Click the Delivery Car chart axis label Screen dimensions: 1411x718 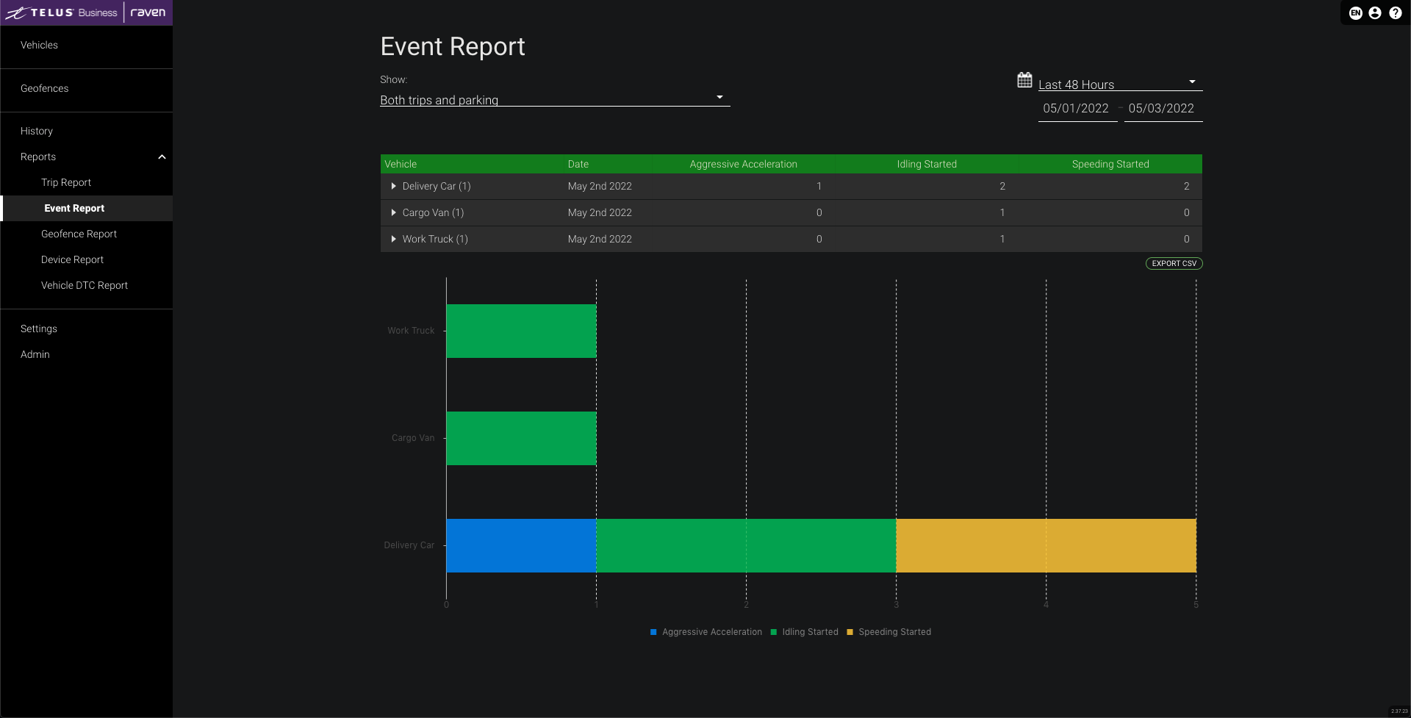click(x=409, y=545)
